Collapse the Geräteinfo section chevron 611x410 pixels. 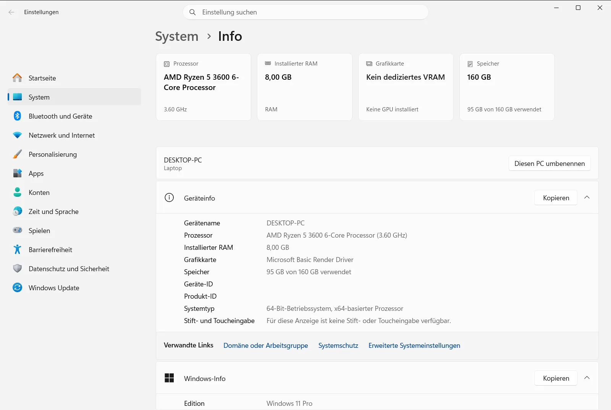click(587, 198)
